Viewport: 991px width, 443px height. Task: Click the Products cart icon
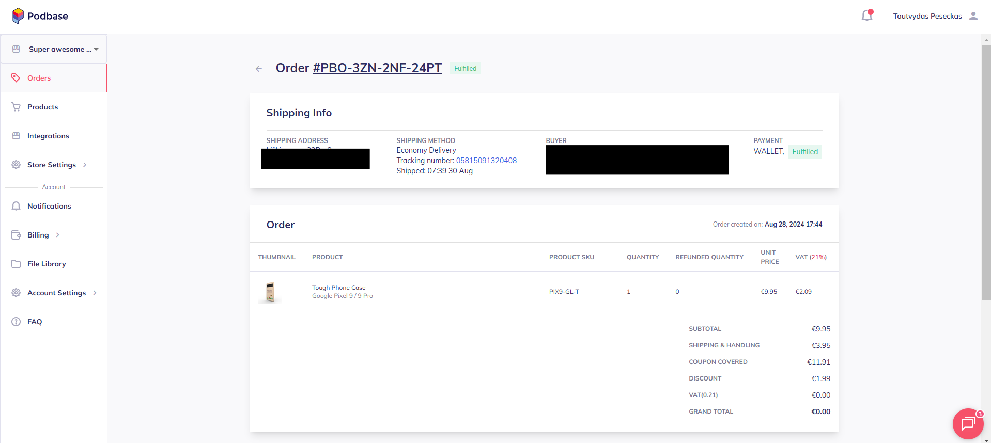16,107
